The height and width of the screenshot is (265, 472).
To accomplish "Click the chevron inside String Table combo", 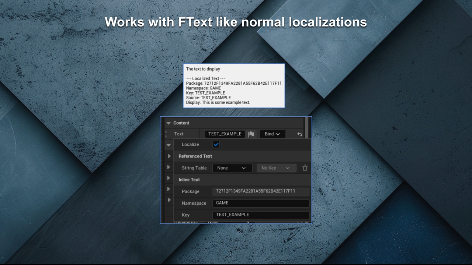I will 244,168.
